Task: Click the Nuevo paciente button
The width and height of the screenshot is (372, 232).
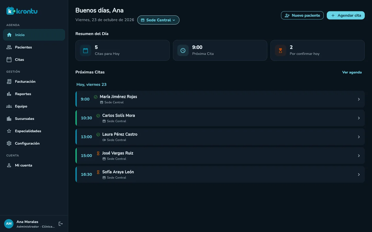Action: tap(302, 15)
